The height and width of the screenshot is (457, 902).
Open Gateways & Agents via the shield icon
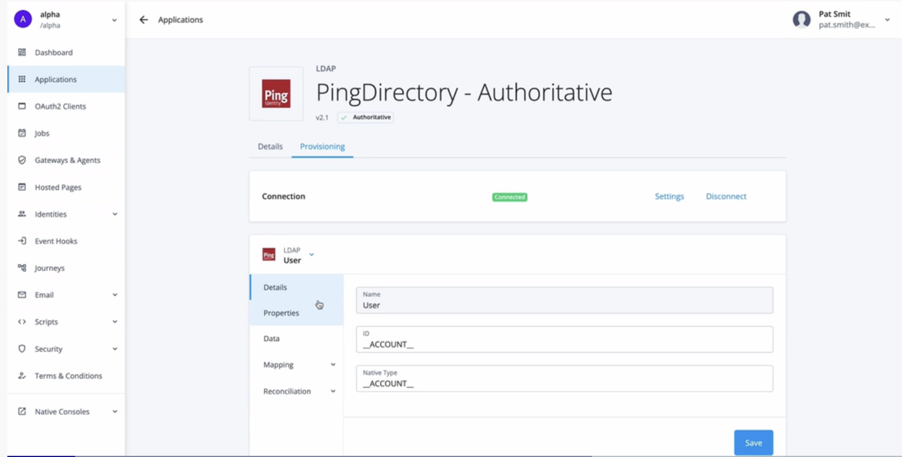22,160
